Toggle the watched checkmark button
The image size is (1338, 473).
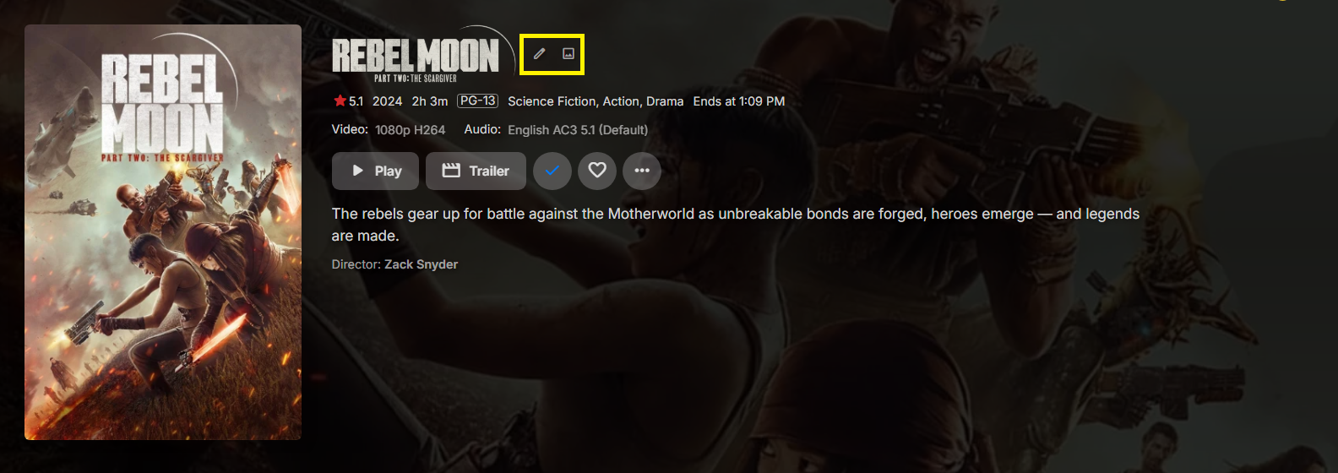coord(552,171)
